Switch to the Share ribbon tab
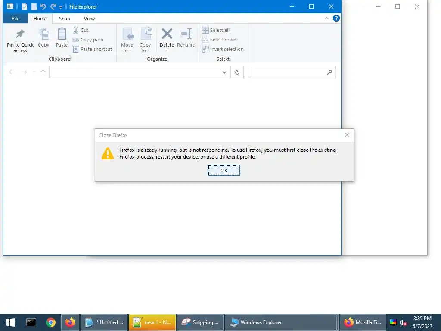Image resolution: width=441 pixels, height=331 pixels. point(65,19)
